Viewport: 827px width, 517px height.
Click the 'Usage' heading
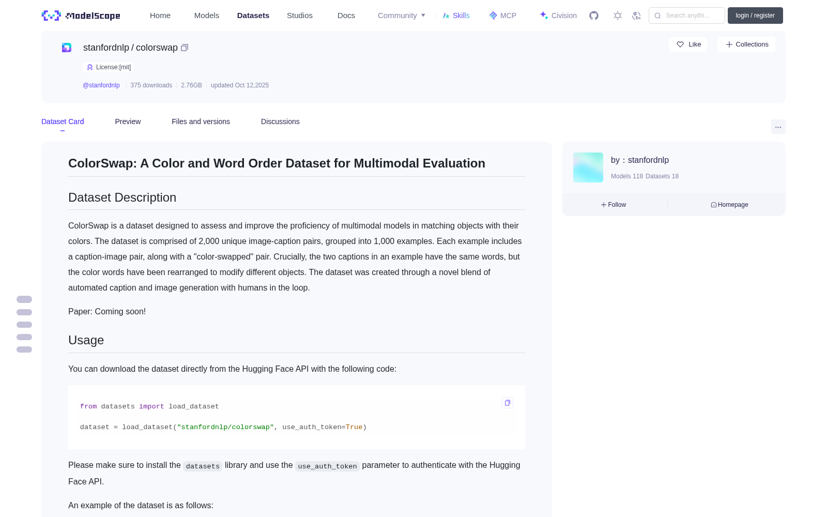(86, 340)
